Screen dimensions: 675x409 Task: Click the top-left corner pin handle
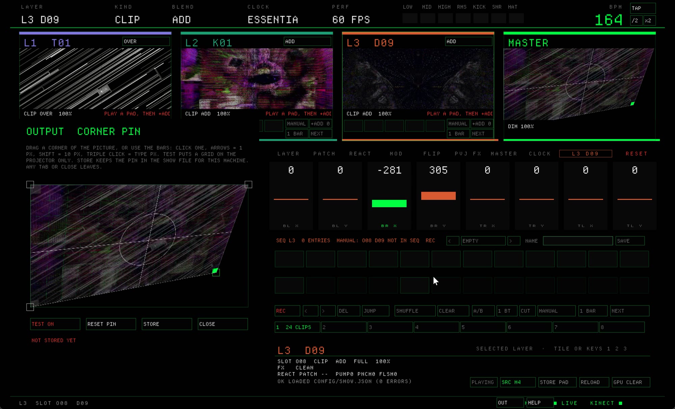pos(30,185)
